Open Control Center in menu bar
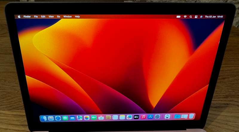The width and height of the screenshot is (239, 132). pos(196,17)
